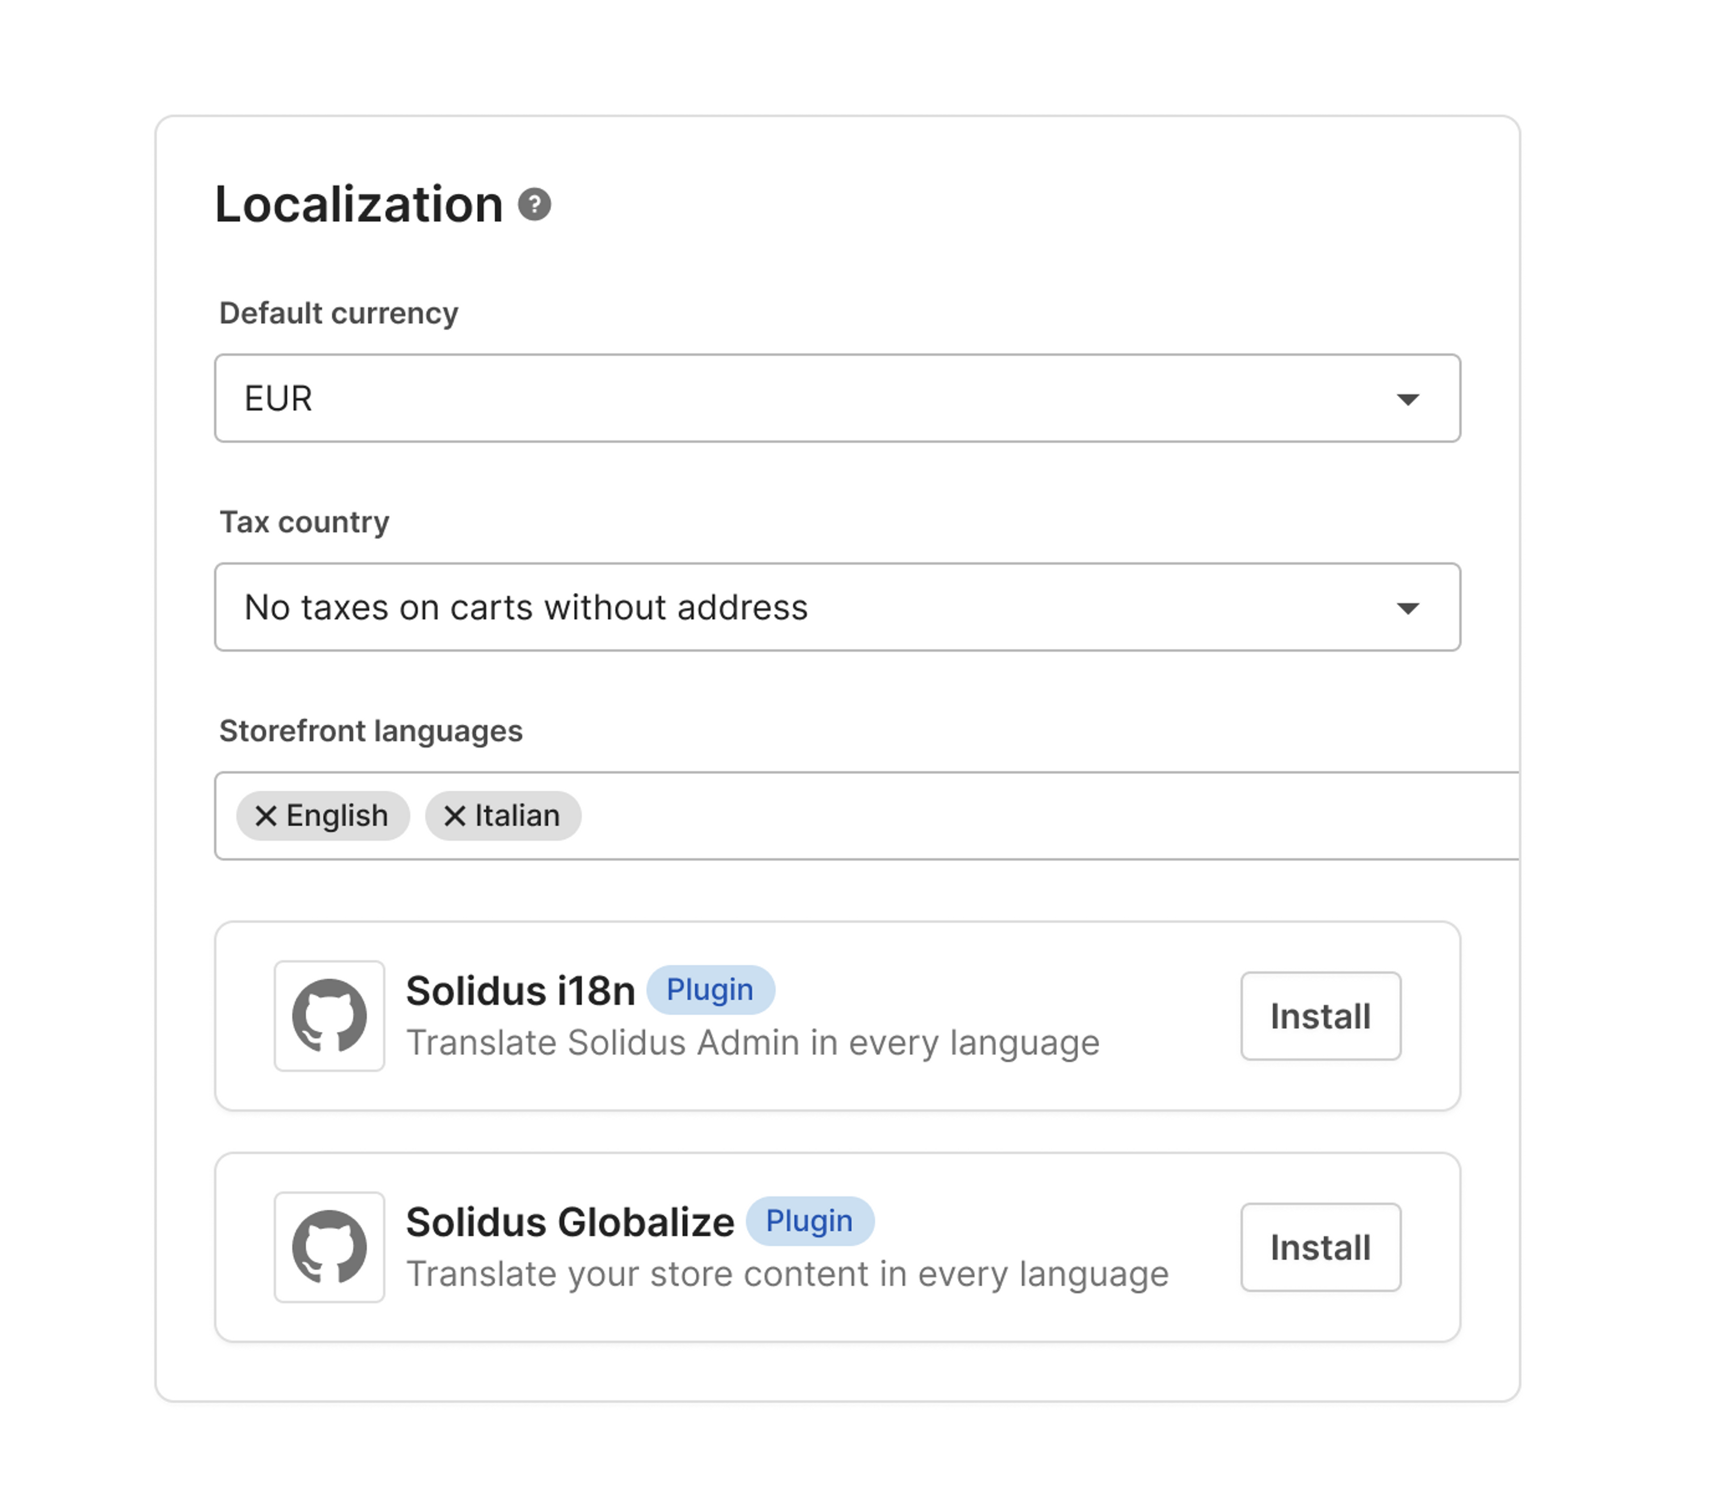The image size is (1715, 1492).
Task: Click the Default currency label
Action: (x=338, y=314)
